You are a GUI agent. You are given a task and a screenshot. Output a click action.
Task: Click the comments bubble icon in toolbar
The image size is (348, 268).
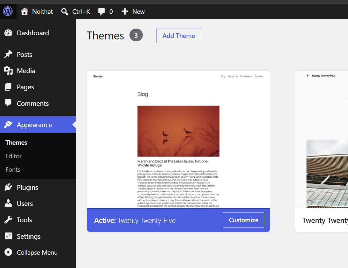tap(102, 11)
